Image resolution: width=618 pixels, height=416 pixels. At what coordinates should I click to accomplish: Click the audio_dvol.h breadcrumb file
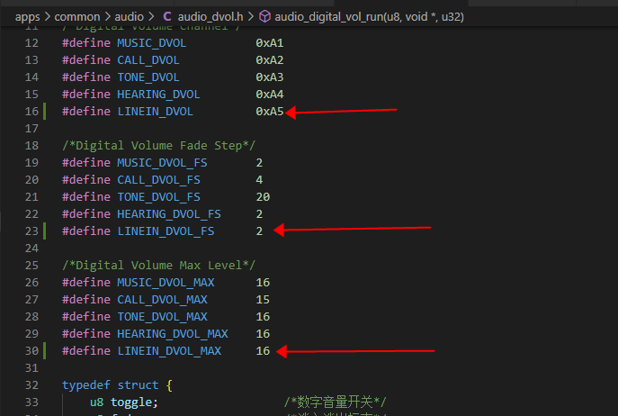click(x=210, y=17)
